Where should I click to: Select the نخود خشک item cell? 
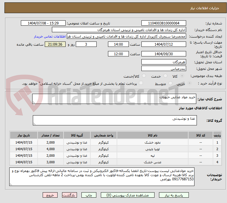(x=152, y=142)
